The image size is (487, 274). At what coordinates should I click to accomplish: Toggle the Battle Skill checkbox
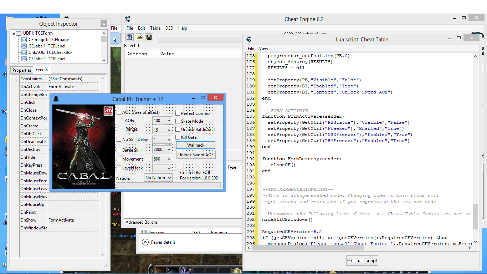click(119, 150)
